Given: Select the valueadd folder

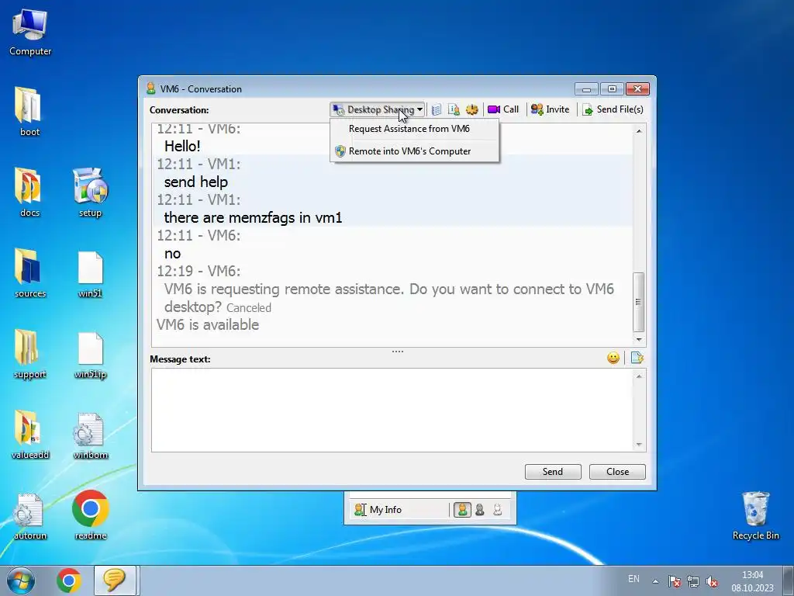Looking at the screenshot, I should tap(30, 435).
